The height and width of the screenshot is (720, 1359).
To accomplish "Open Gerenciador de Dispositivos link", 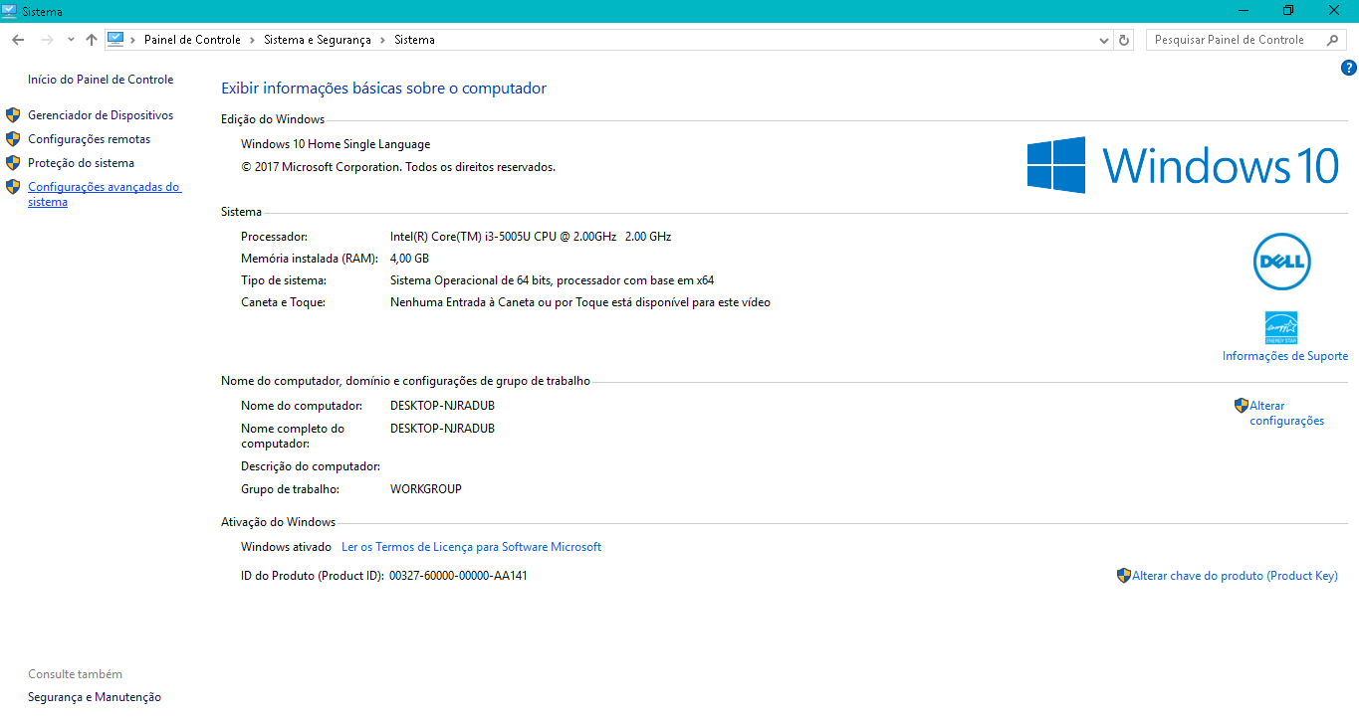I will 101,115.
